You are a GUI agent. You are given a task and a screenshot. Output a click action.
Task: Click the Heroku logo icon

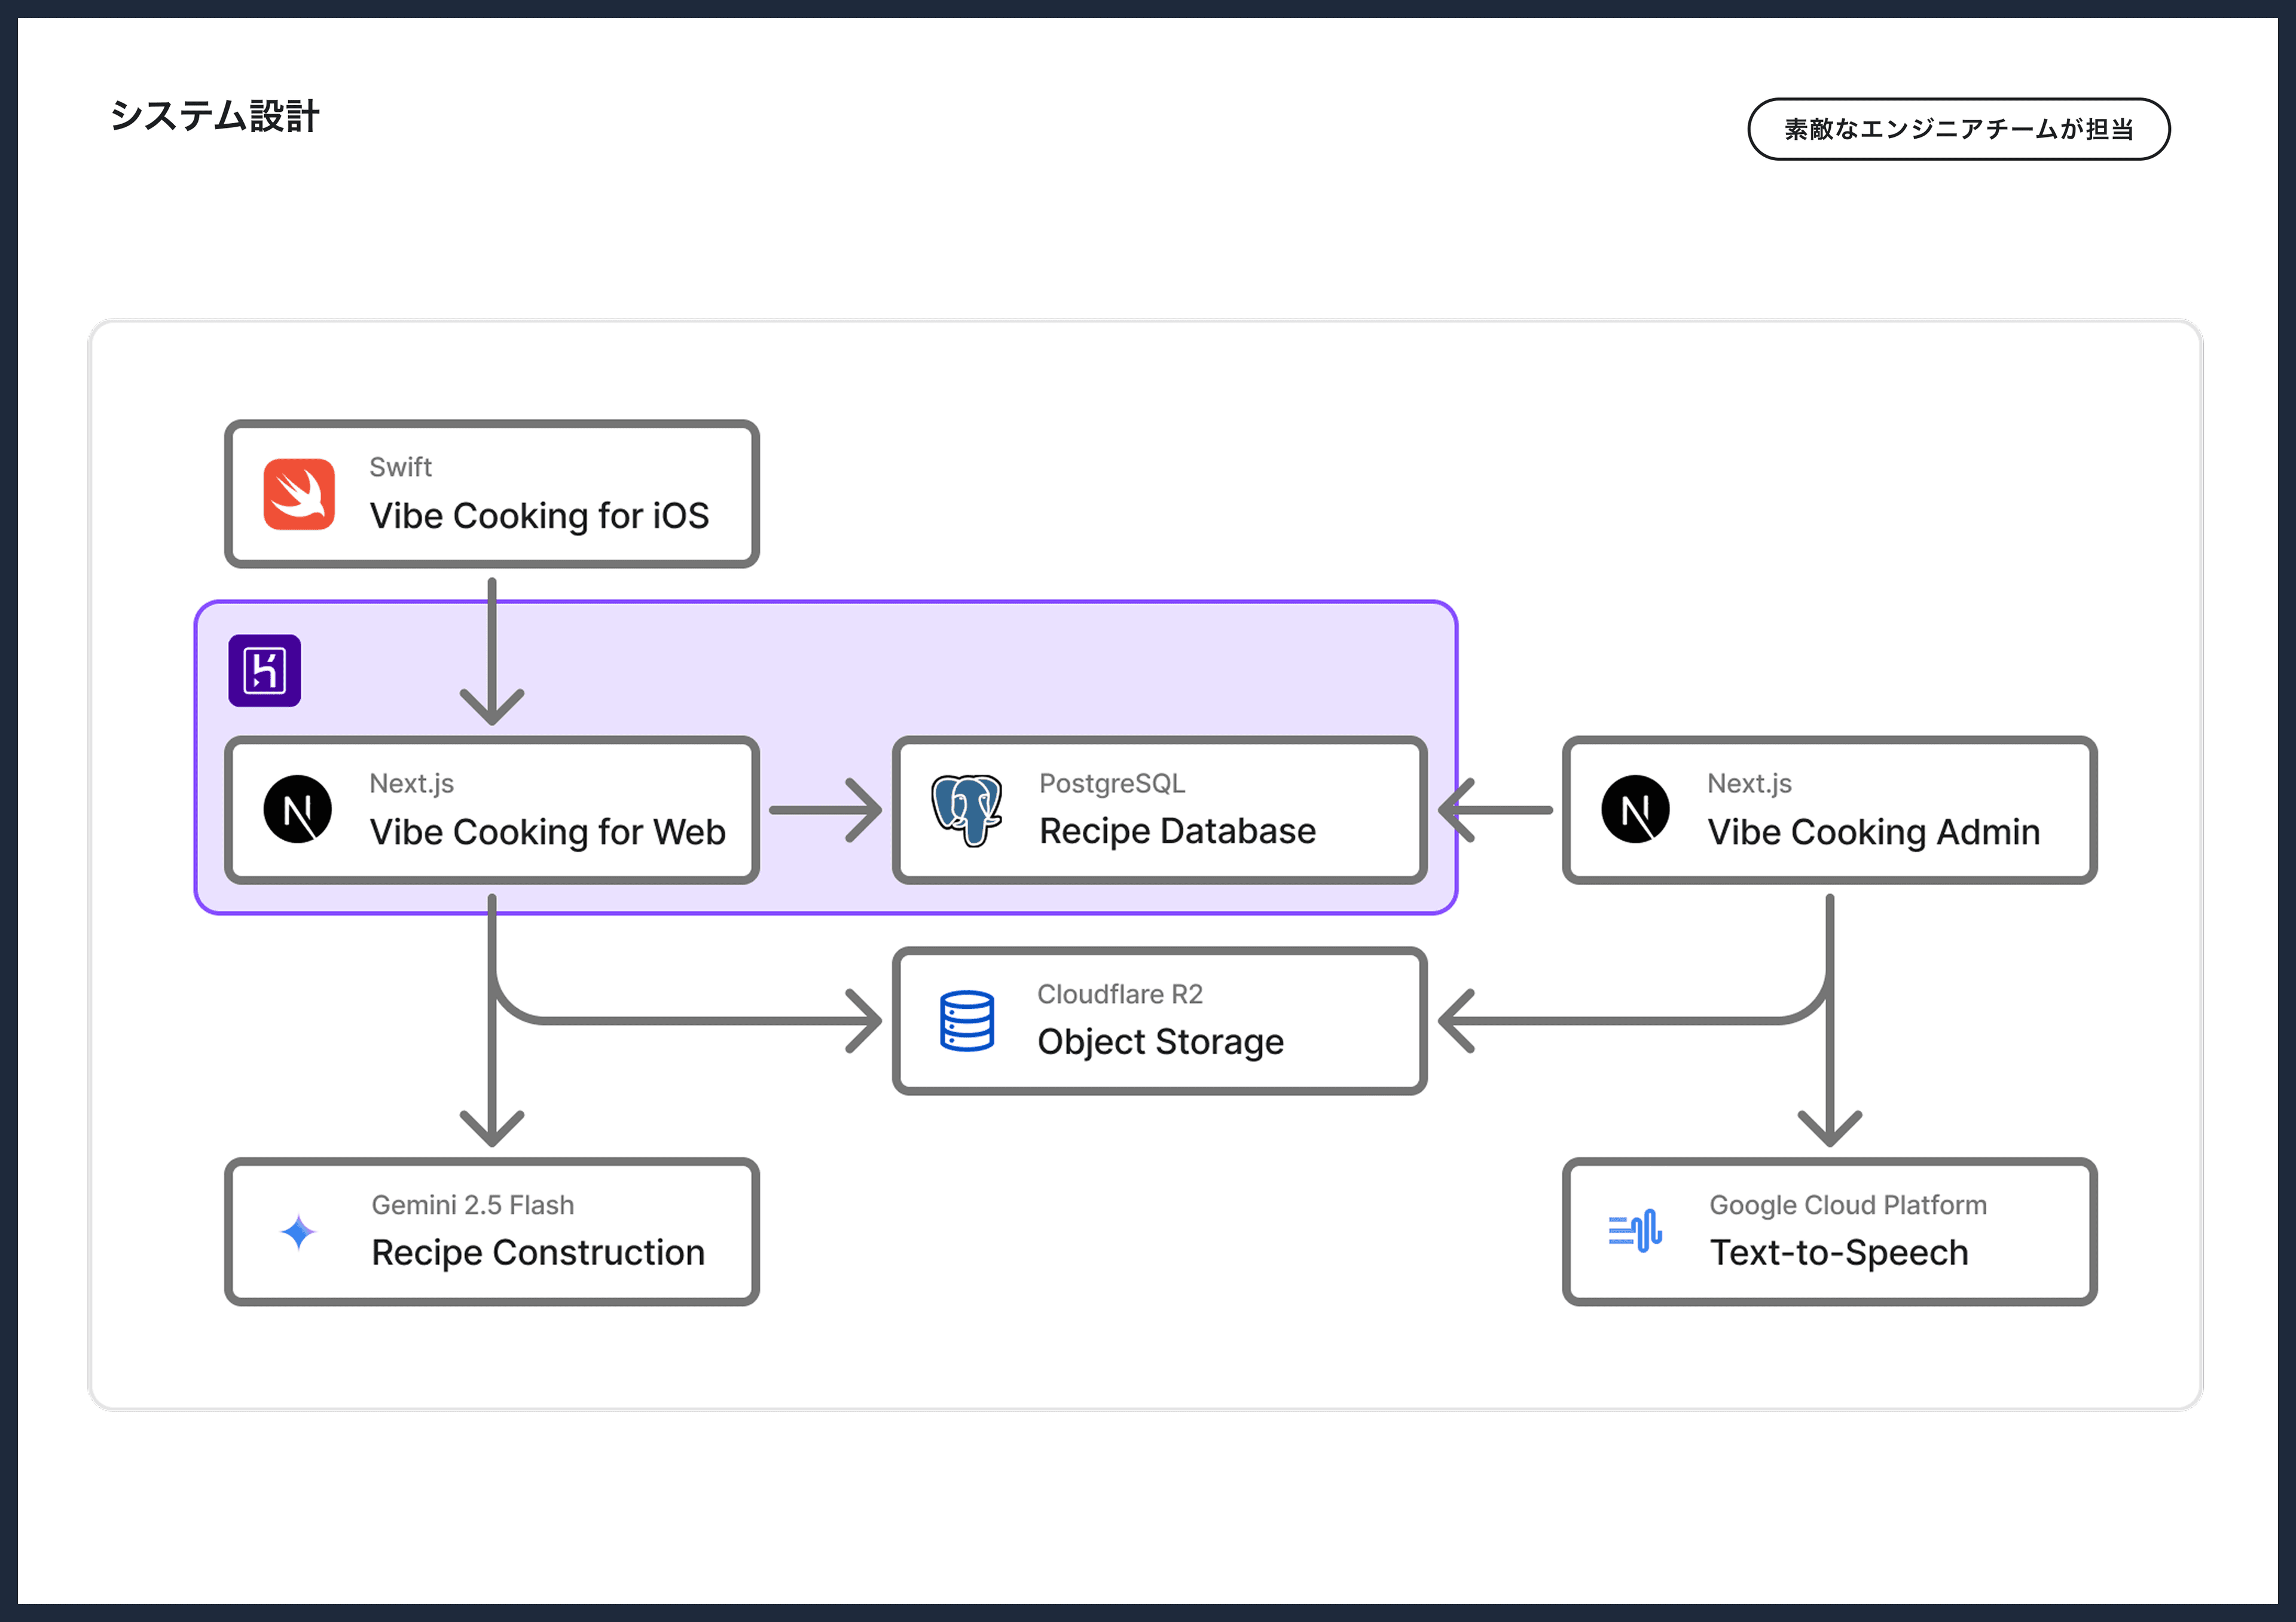(x=265, y=671)
